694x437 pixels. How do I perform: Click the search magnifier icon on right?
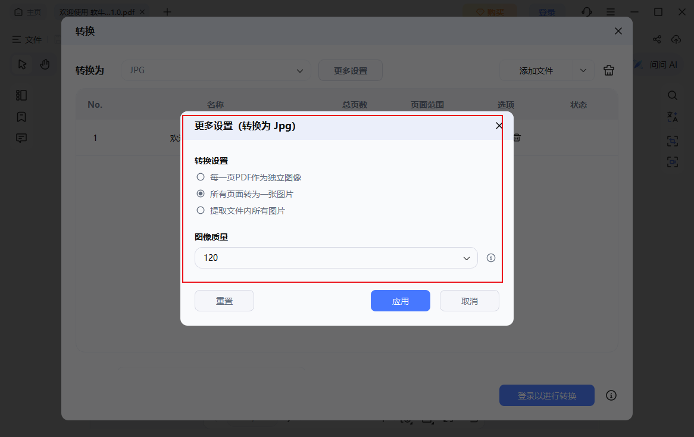673,95
